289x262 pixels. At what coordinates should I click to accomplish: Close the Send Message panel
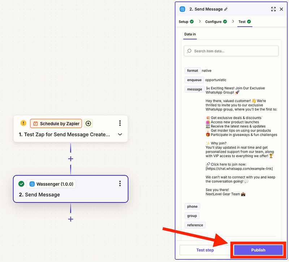pos(281,9)
